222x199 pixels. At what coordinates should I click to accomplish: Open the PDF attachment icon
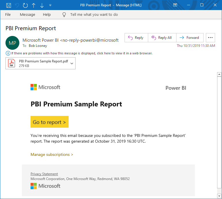tap(12, 63)
